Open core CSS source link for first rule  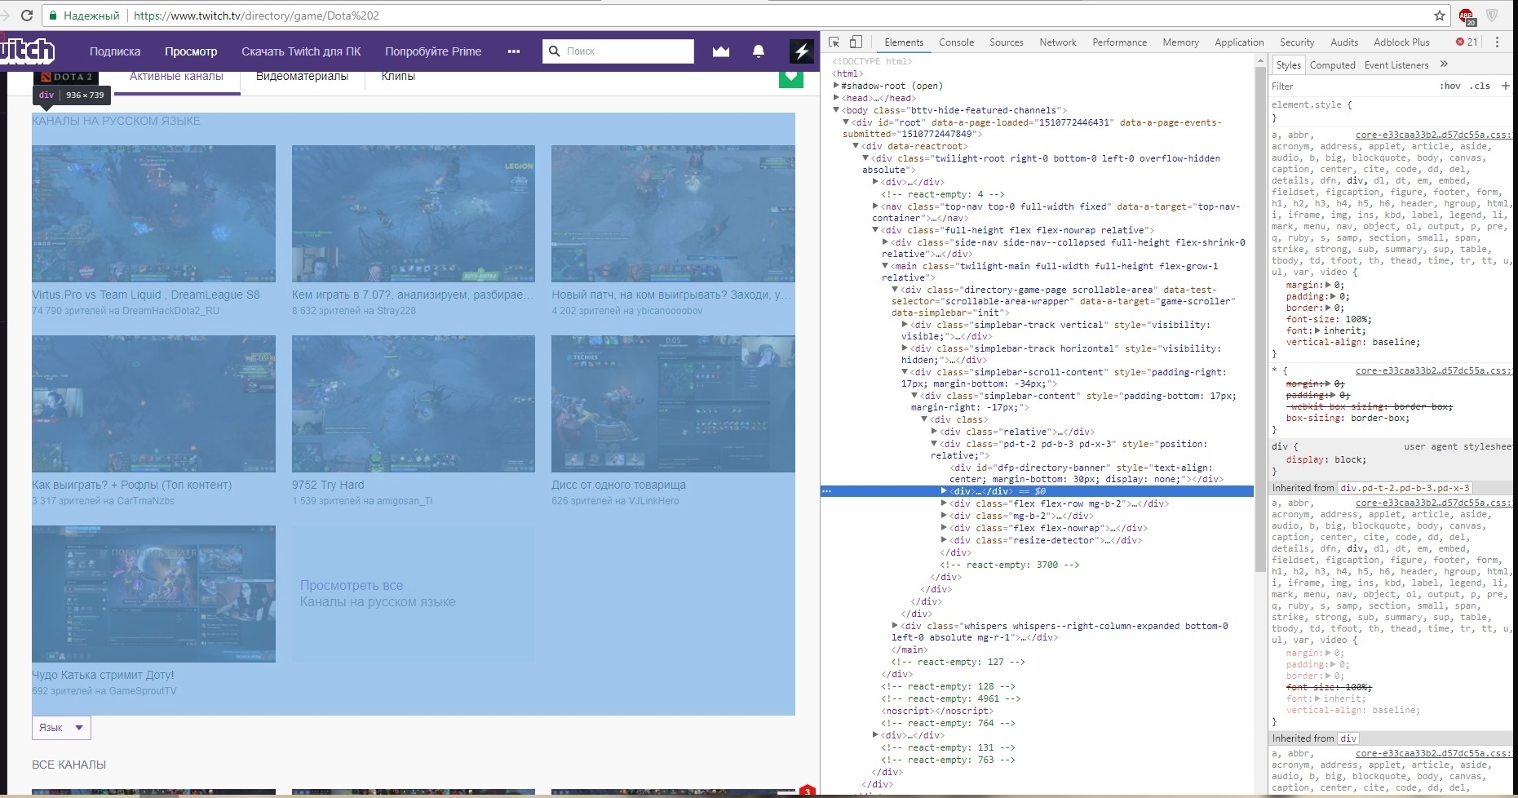pos(1432,135)
